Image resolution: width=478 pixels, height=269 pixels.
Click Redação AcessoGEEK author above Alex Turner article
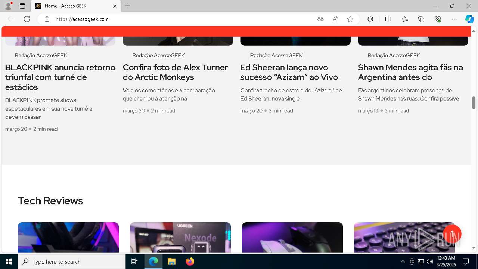[159, 55]
